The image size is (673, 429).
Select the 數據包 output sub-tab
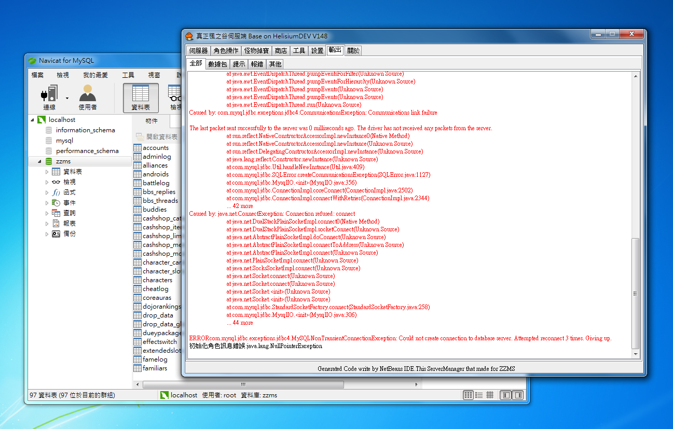click(x=217, y=64)
